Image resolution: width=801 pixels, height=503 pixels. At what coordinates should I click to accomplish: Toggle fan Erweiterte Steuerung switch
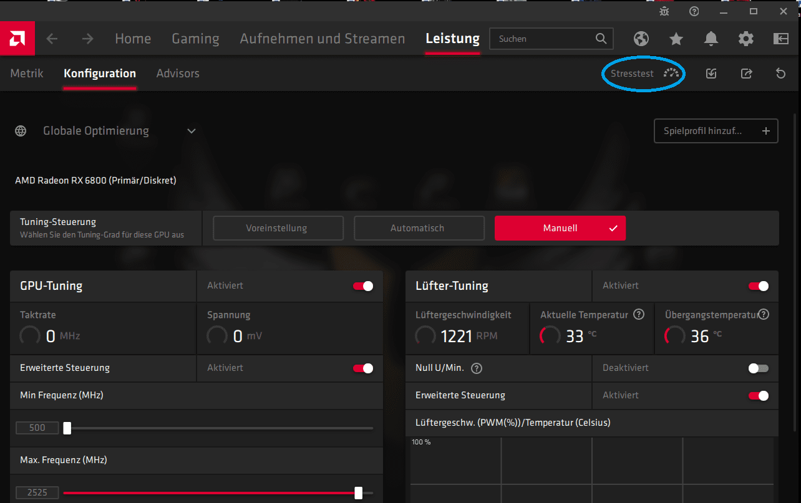click(x=759, y=395)
